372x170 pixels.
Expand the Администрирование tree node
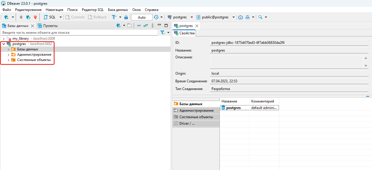[x=8, y=54]
